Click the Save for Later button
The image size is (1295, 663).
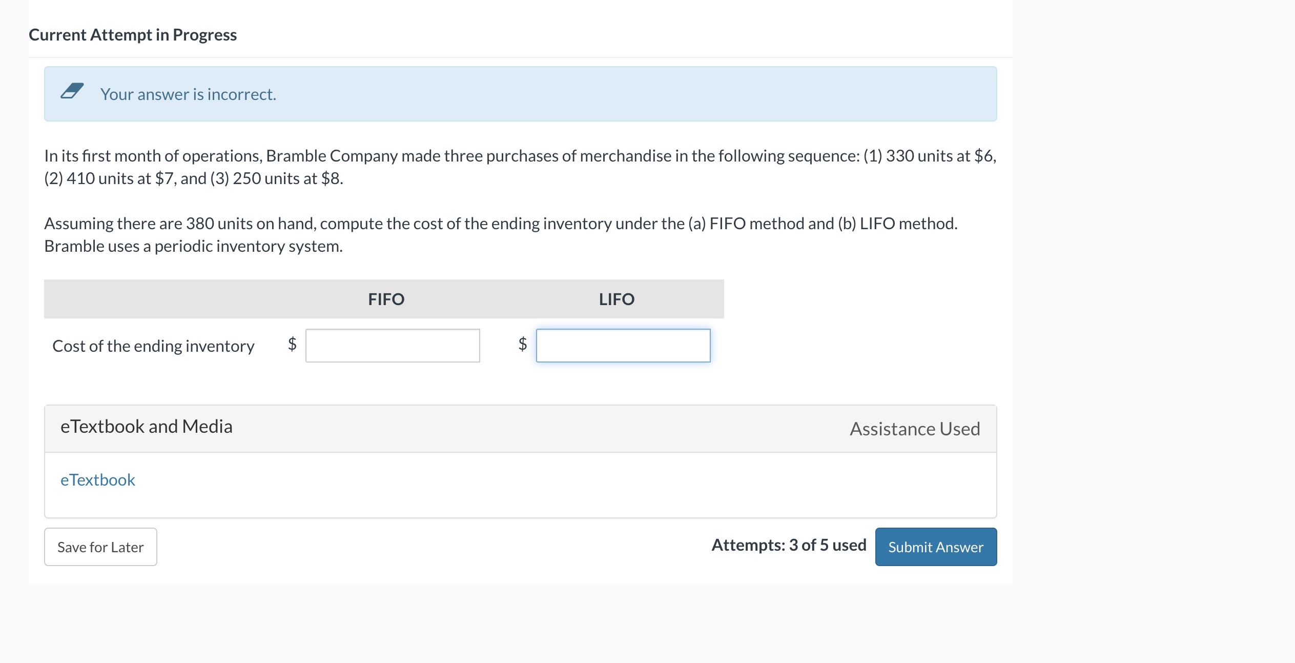click(x=100, y=547)
